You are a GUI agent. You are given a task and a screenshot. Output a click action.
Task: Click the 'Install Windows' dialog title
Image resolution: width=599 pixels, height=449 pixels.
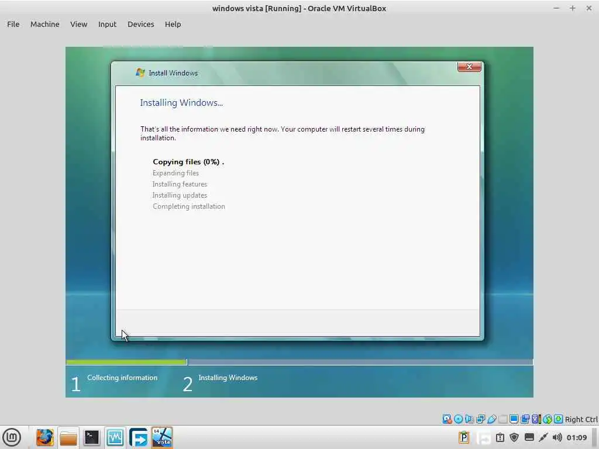pyautogui.click(x=173, y=73)
